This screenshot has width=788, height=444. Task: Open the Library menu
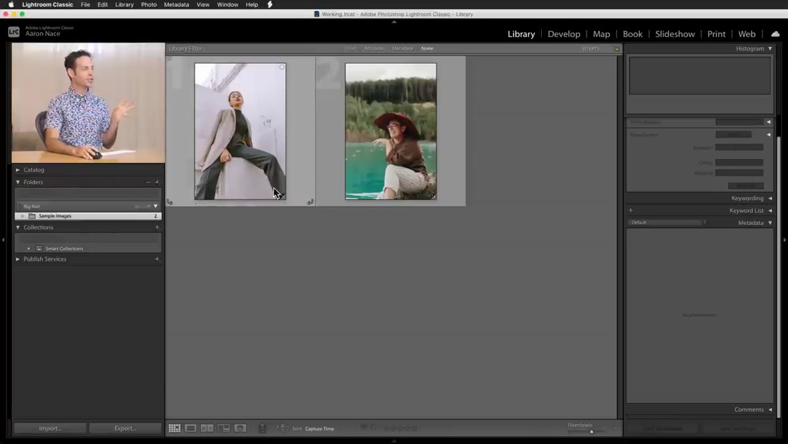coord(124,5)
